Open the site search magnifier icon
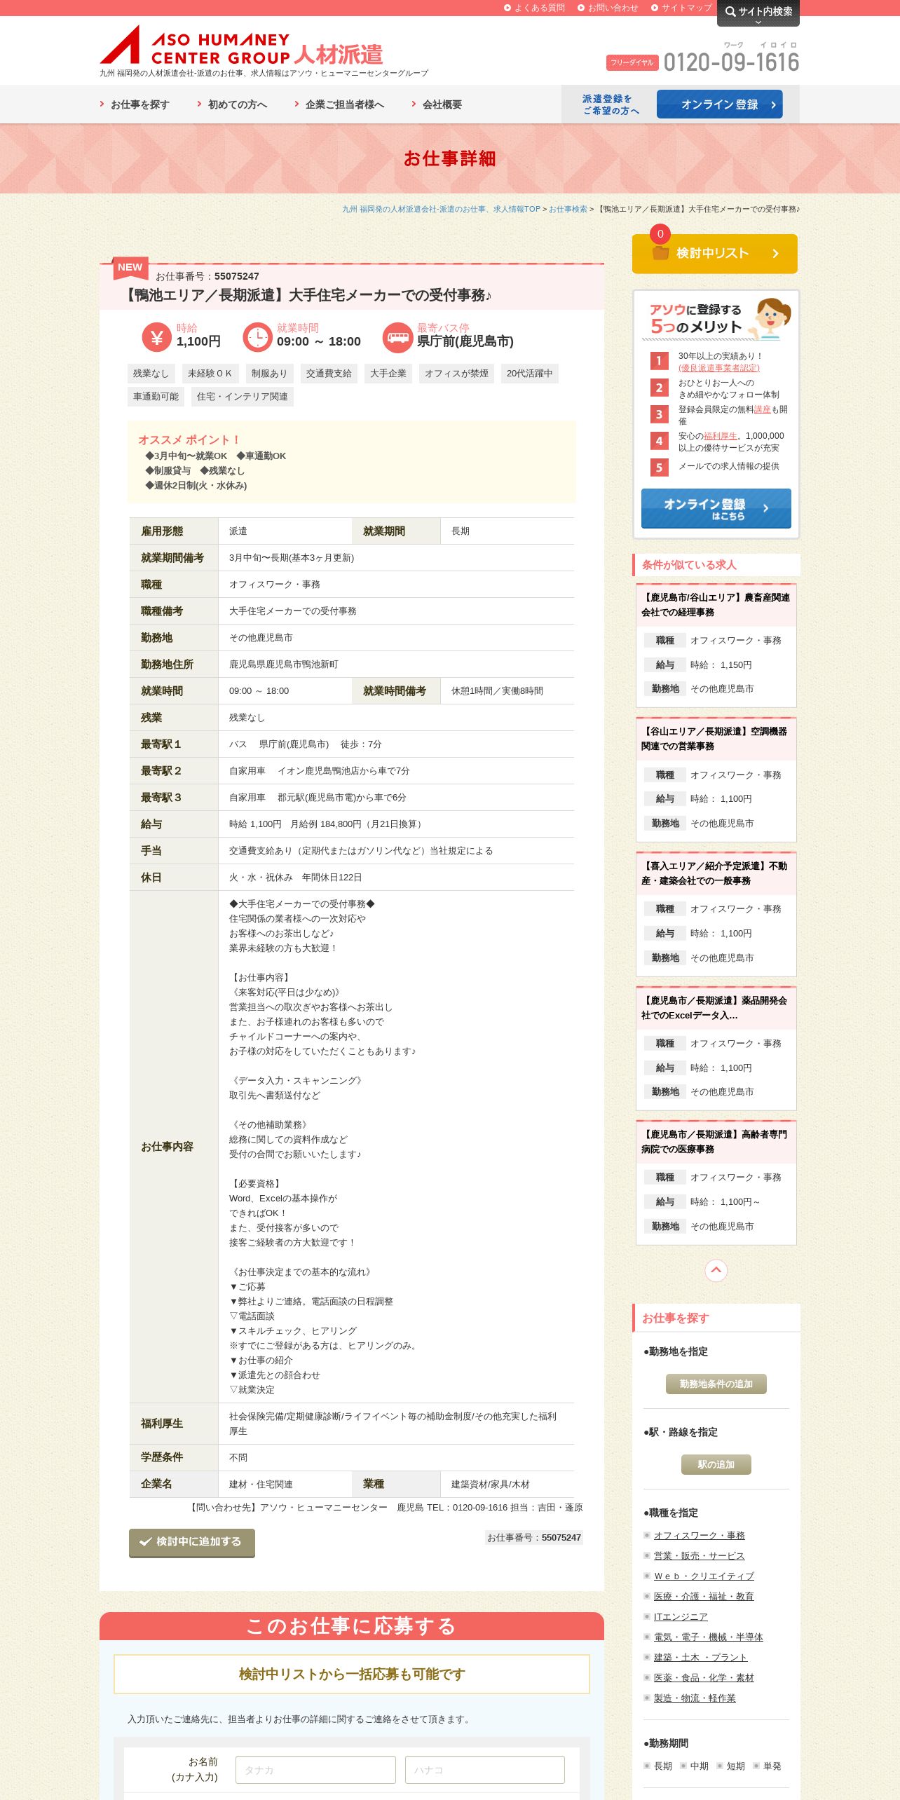900x1800 pixels. tap(730, 11)
